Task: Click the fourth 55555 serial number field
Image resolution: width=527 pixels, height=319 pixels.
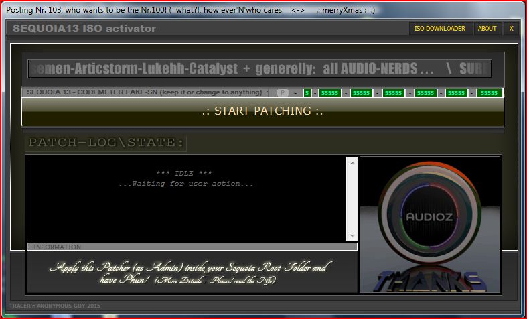Action: coord(425,93)
